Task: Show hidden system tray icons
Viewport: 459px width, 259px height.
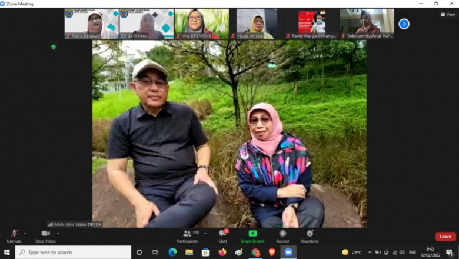Action: tap(370, 253)
